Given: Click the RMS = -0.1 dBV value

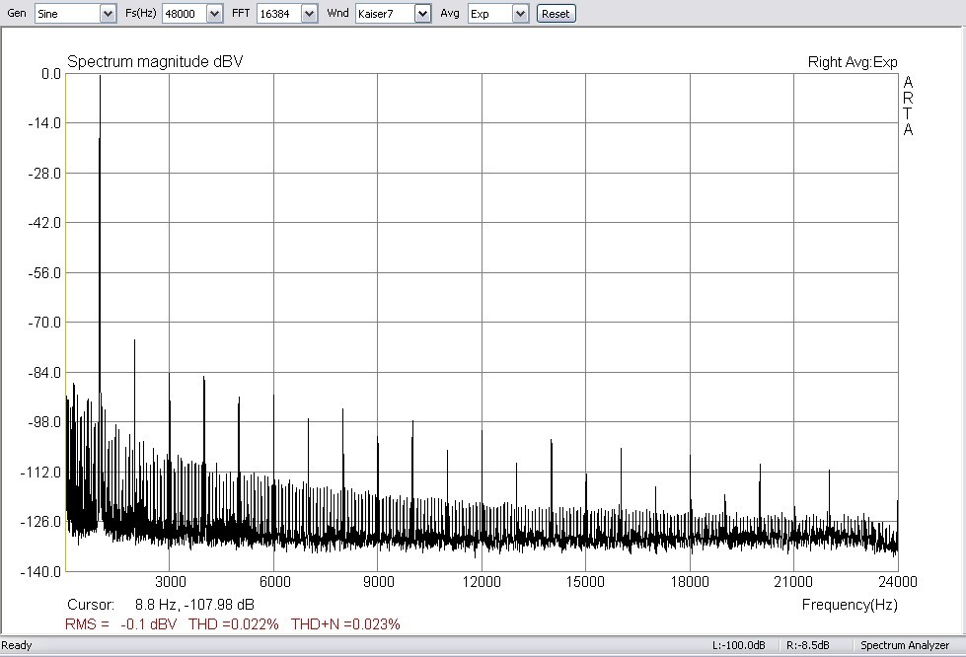Looking at the screenshot, I should [x=120, y=624].
